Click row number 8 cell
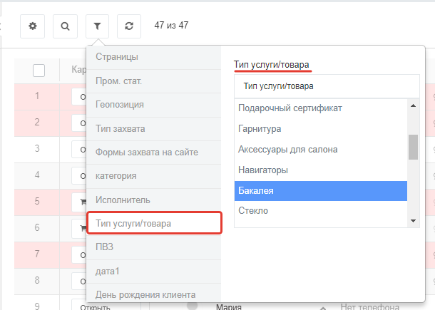This screenshot has height=310, width=435. 37,280
